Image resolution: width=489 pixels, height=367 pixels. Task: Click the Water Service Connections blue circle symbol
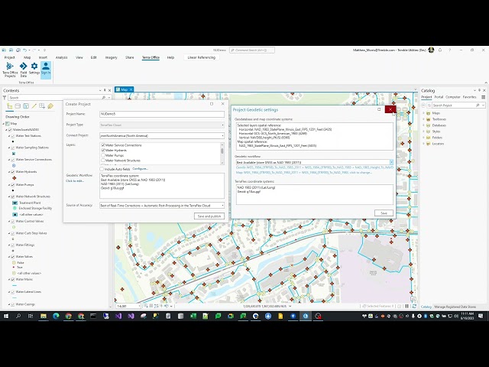(x=14, y=166)
